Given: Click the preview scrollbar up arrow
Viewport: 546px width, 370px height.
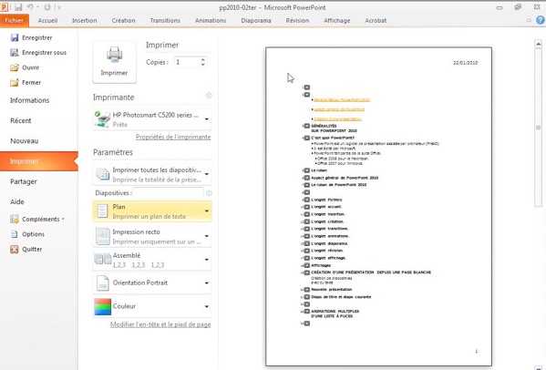Looking at the screenshot, I should click(x=539, y=45).
